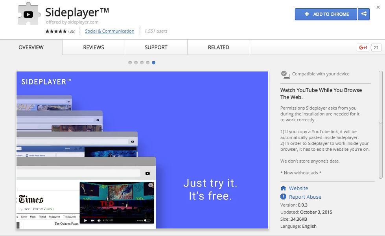
Task: Open the Social & Communication category link
Action: (x=109, y=31)
